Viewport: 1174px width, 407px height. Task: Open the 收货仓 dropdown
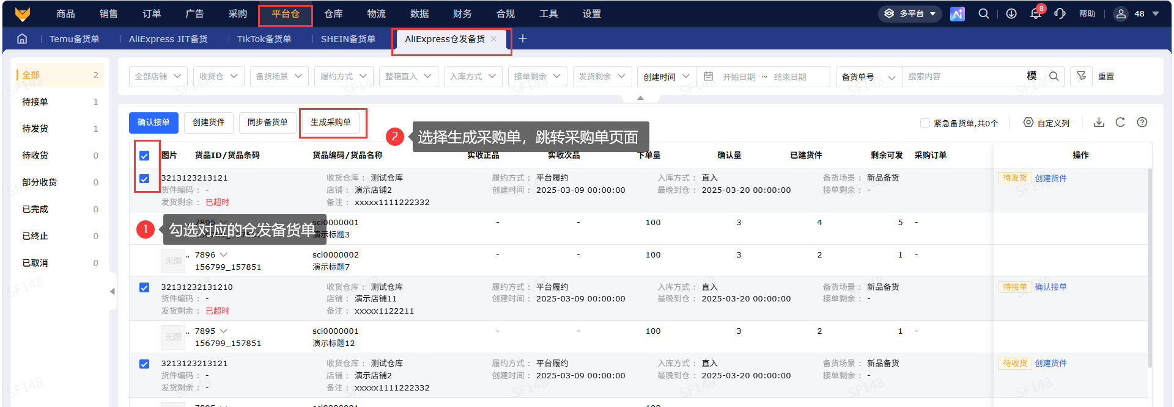[218, 76]
